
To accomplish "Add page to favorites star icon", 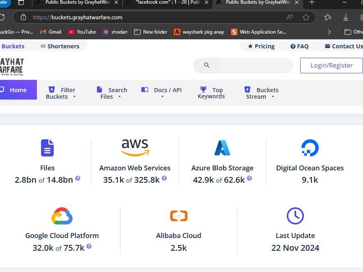I will [x=306, y=17].
